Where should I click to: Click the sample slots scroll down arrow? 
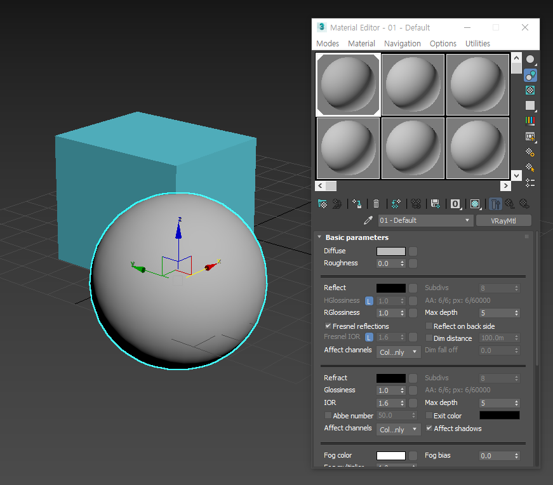pos(516,175)
